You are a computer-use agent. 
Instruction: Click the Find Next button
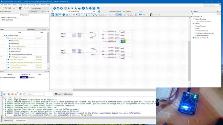[68, 94]
